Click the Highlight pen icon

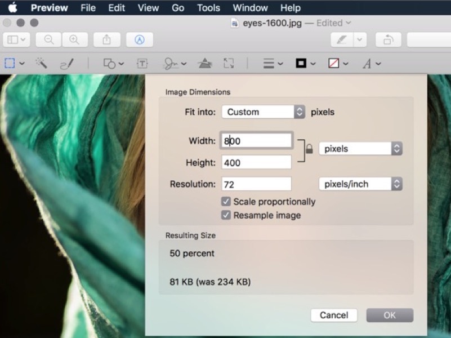coord(342,39)
